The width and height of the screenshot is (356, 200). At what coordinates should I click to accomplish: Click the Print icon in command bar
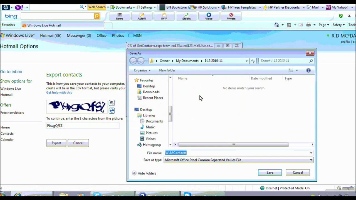pyautogui.click(x=308, y=25)
